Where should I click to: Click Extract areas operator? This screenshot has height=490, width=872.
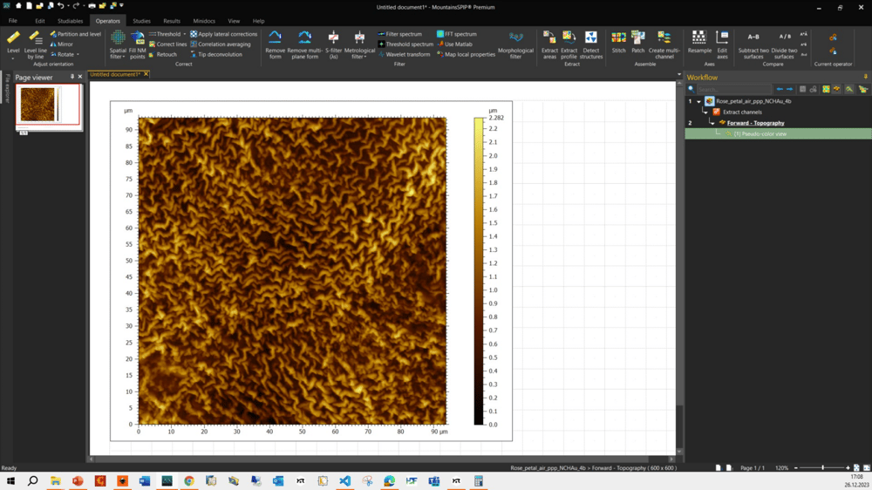coord(549,44)
